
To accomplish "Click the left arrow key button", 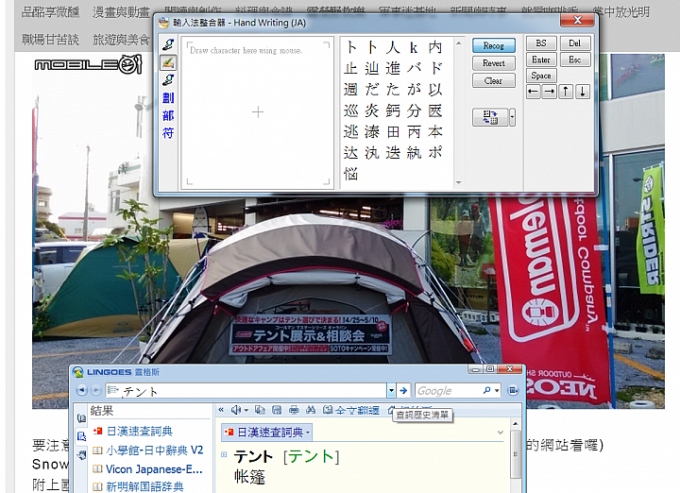I will [x=534, y=92].
